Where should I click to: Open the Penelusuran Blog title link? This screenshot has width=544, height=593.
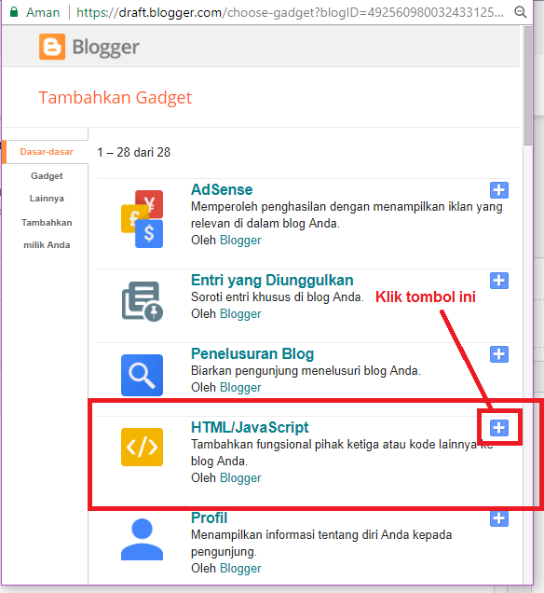pos(252,354)
